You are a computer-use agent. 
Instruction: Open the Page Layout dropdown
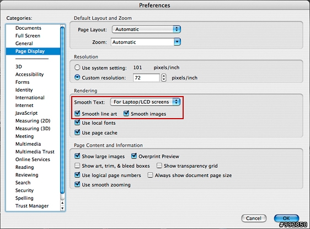146,29
